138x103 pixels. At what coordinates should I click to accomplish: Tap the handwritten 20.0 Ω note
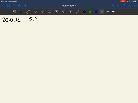tap(11, 20)
